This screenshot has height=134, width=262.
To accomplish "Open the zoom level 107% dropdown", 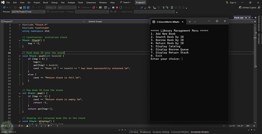I will [x=9, y=126].
